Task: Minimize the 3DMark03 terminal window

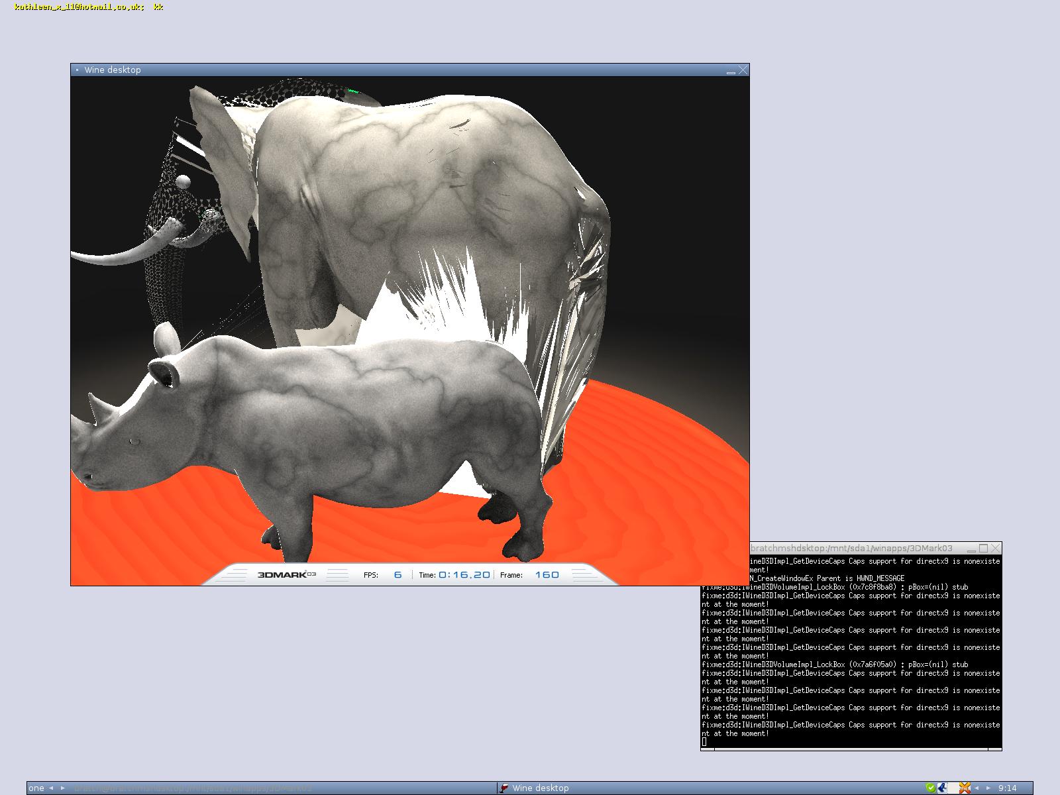Action: [x=971, y=549]
